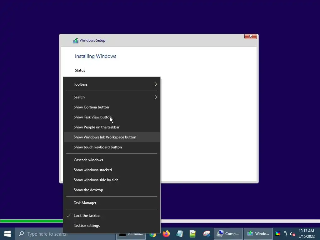Select Cascade windows
320x240 pixels.
[112, 160]
